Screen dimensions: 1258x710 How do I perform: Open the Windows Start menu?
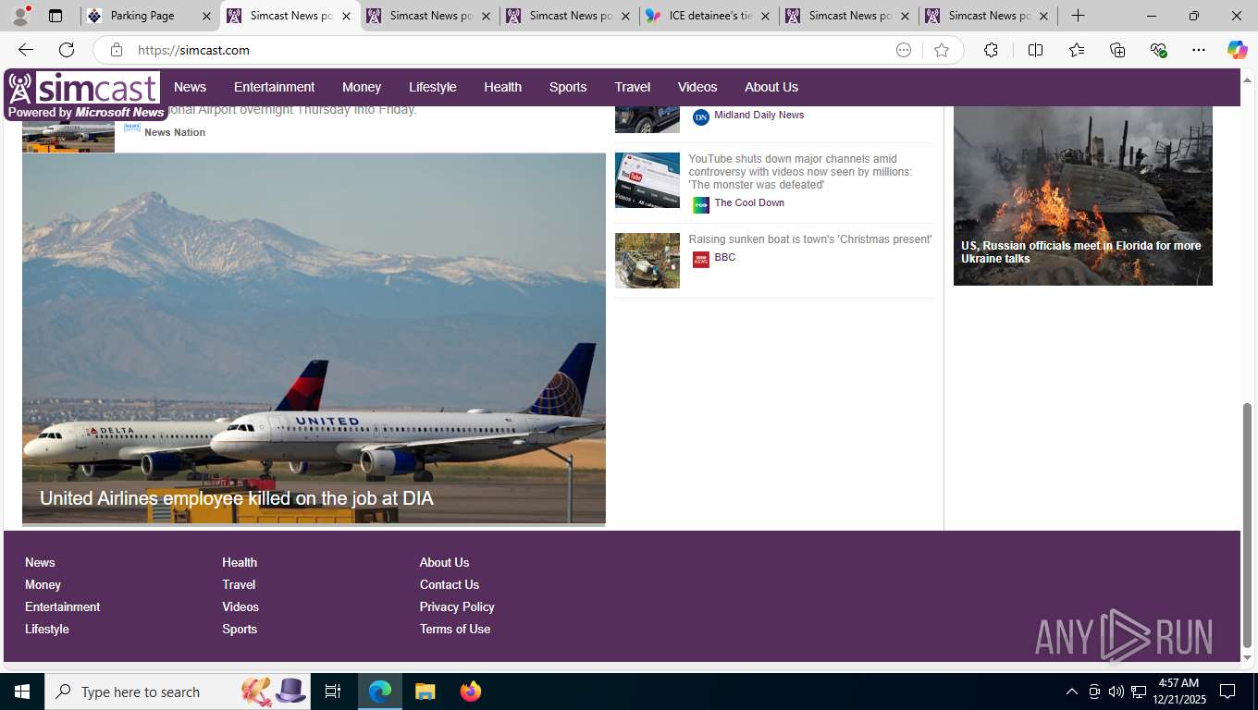pos(22,692)
